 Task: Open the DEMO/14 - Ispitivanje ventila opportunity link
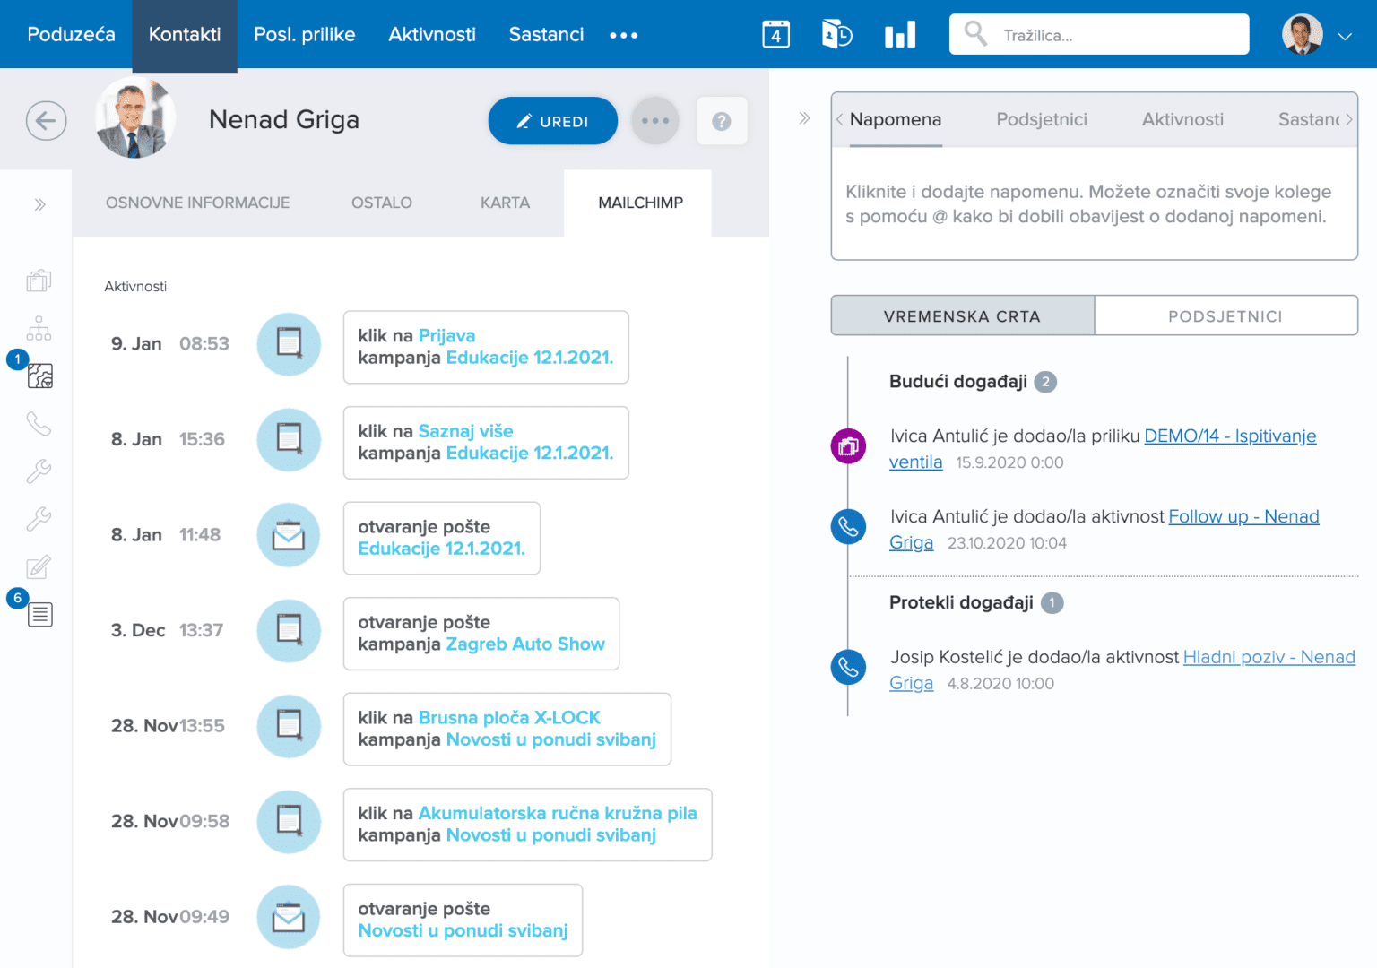(1229, 436)
